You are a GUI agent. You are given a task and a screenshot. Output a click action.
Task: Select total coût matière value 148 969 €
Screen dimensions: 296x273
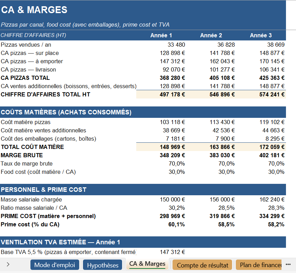pyautogui.click(x=172, y=147)
